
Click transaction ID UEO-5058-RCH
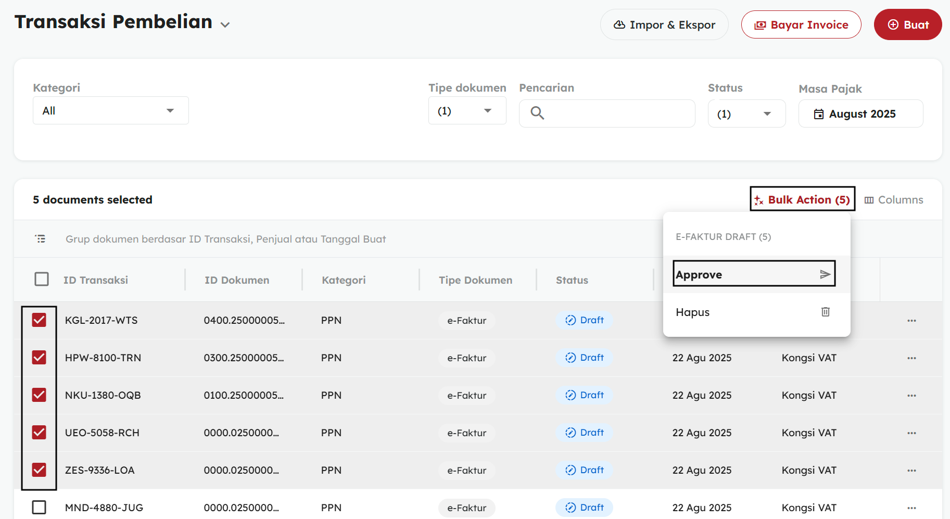click(x=102, y=433)
